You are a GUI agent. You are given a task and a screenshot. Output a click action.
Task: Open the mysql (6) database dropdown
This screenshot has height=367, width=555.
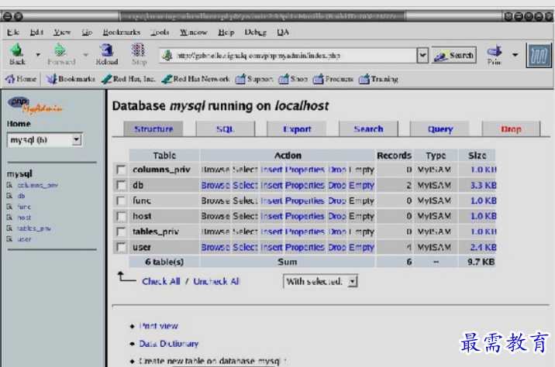click(45, 140)
